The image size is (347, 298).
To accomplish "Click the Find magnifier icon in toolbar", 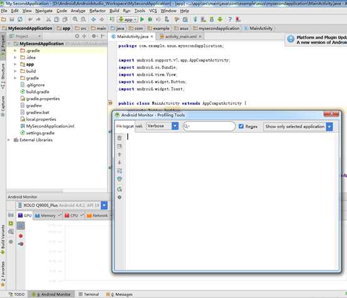I will [75, 19].
